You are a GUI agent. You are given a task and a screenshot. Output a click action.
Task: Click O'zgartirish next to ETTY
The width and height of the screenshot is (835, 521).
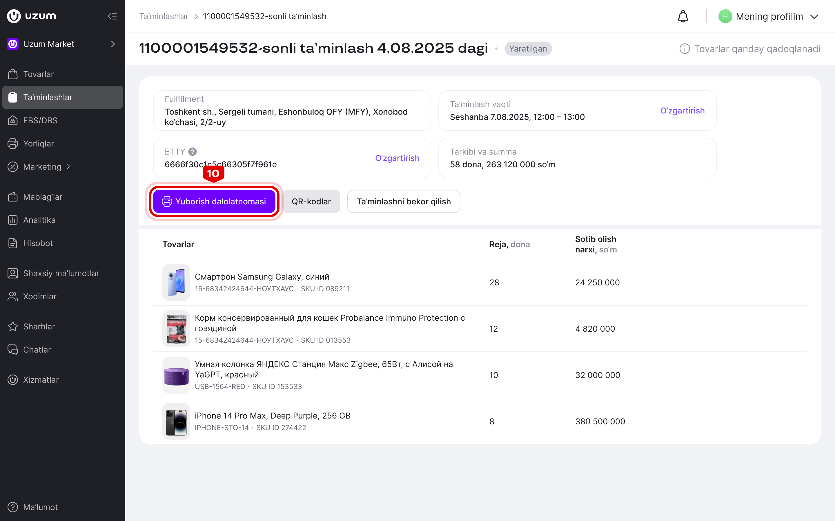[397, 158]
